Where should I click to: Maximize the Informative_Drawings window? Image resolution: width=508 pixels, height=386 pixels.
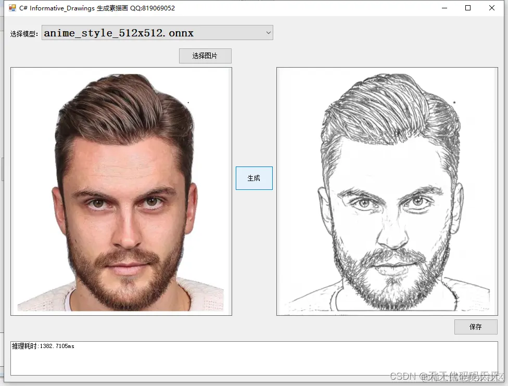468,8
